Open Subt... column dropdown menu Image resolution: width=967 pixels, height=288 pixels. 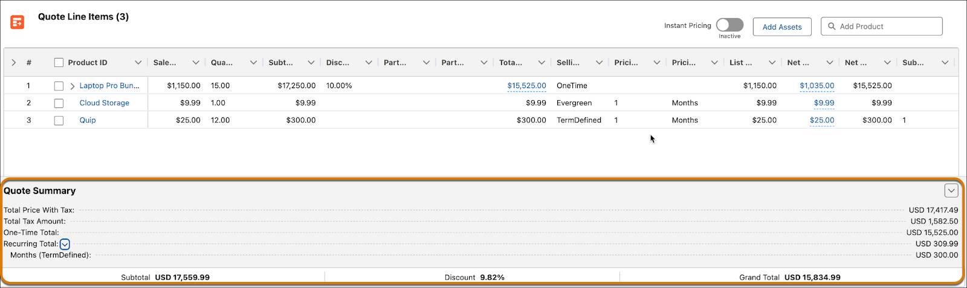[311, 62]
